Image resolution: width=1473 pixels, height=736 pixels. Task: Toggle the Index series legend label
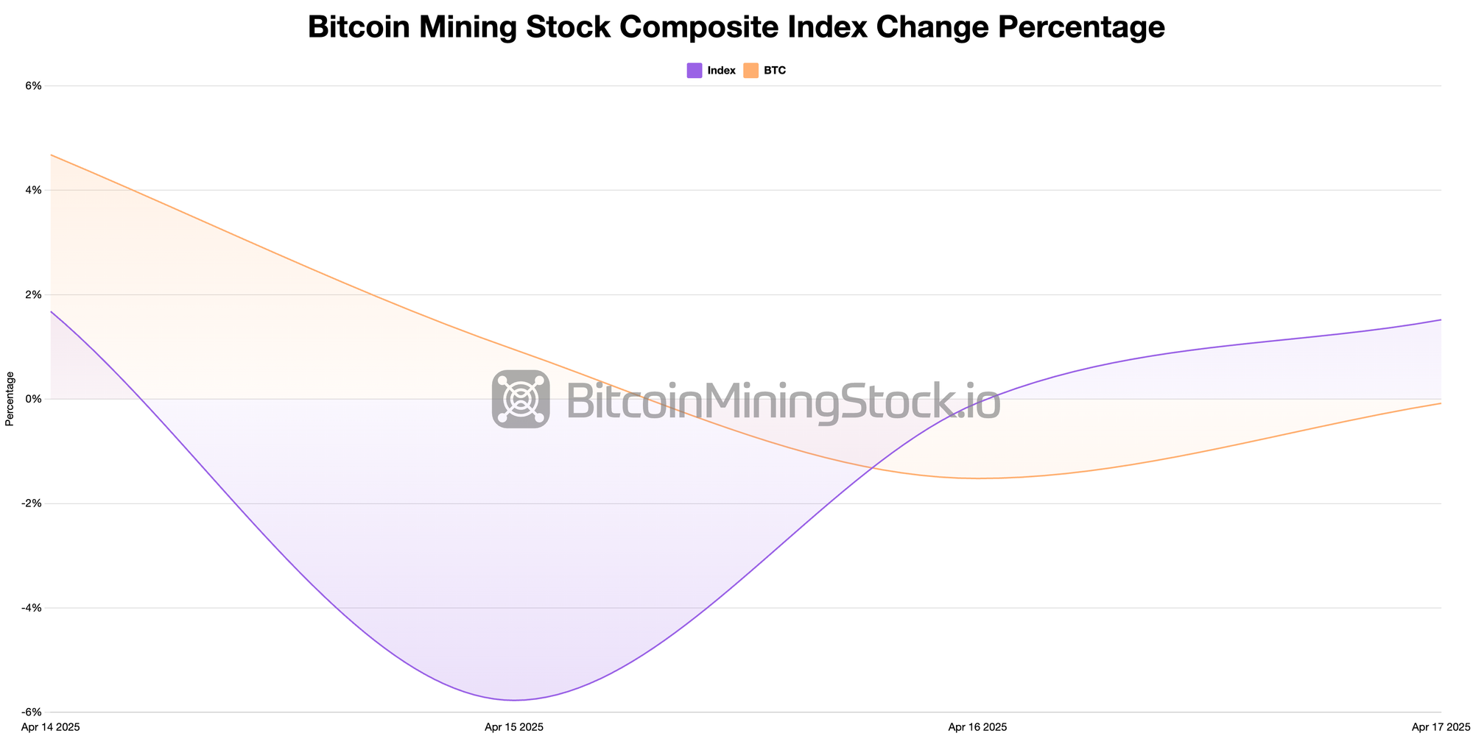(x=721, y=71)
